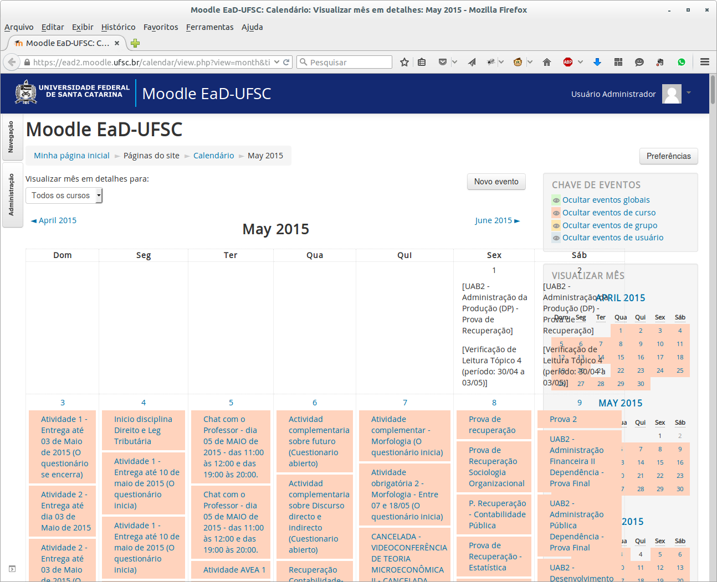Image resolution: width=717 pixels, height=582 pixels.
Task: Reload the page from the address bar
Action: [286, 62]
